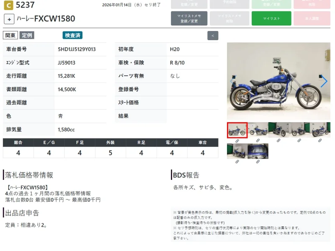Click the auction date 2026年01月14日 text
The height and width of the screenshot is (251, 335).
[117, 5]
